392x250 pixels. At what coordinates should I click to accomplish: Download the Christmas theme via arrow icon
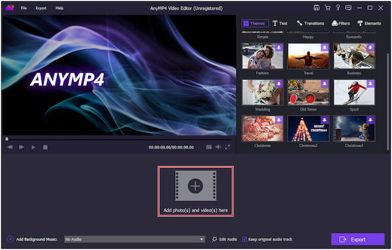279,120
